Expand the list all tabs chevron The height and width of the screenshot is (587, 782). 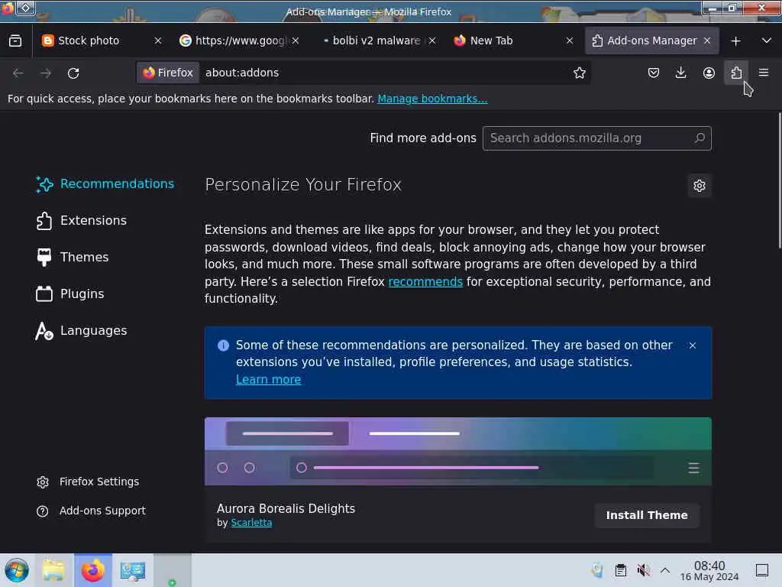coord(767,41)
